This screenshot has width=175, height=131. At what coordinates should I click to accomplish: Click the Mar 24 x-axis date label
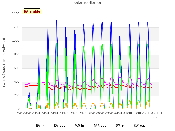[58, 113]
